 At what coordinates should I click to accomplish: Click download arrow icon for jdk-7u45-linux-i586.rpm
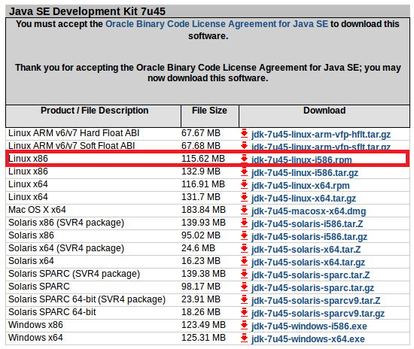(244, 159)
